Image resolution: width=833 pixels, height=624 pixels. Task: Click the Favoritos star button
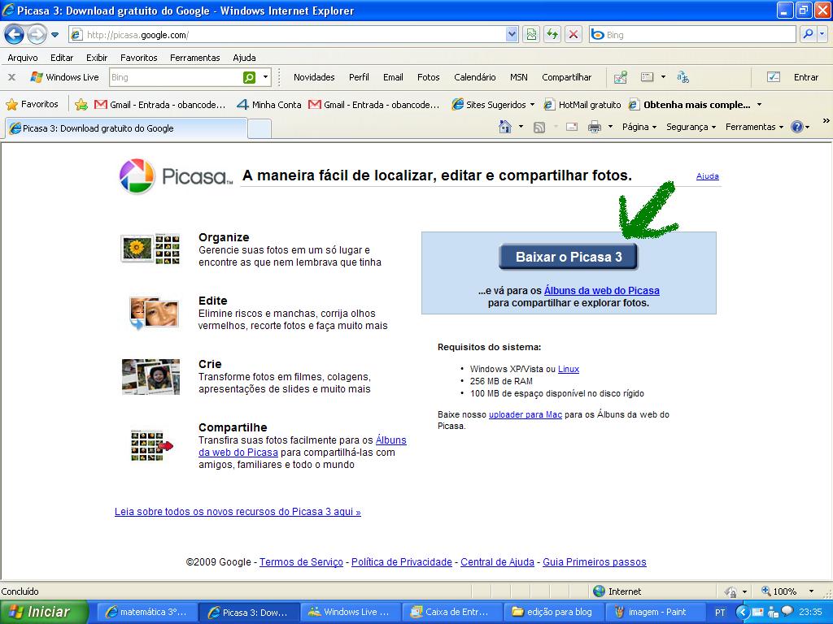point(33,105)
